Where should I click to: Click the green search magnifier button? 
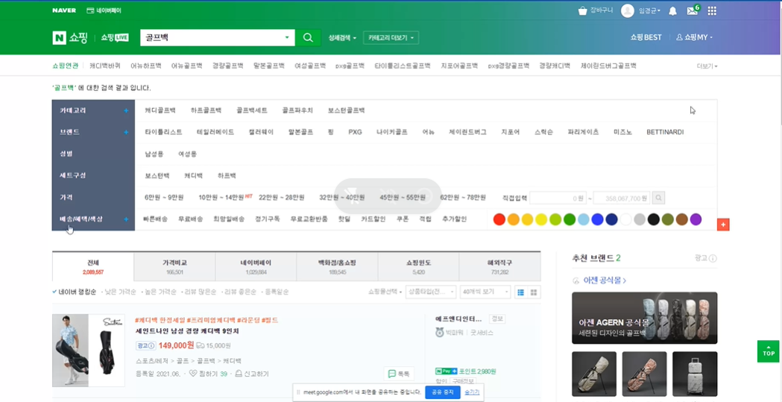click(308, 37)
